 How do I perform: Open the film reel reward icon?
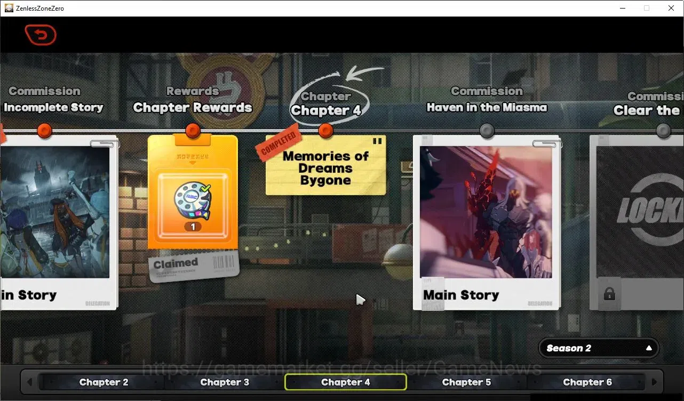point(192,200)
